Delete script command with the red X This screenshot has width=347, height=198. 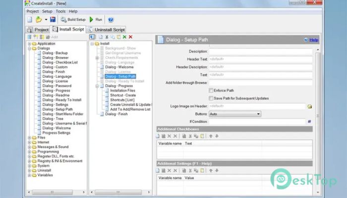point(130,37)
